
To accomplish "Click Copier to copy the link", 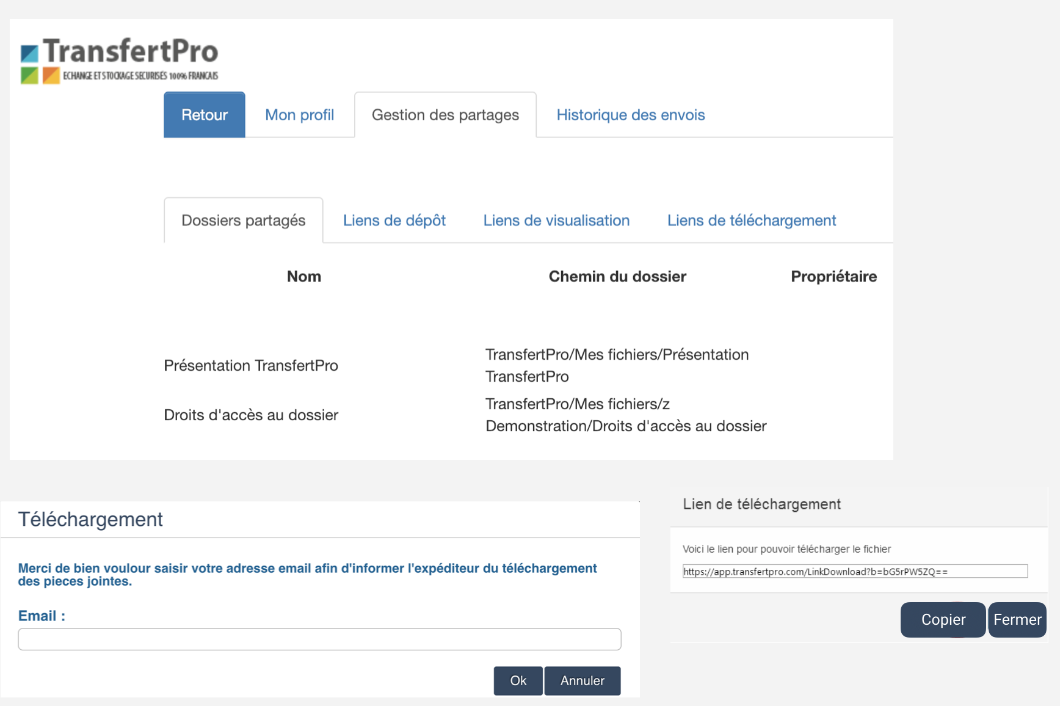I will pos(943,620).
